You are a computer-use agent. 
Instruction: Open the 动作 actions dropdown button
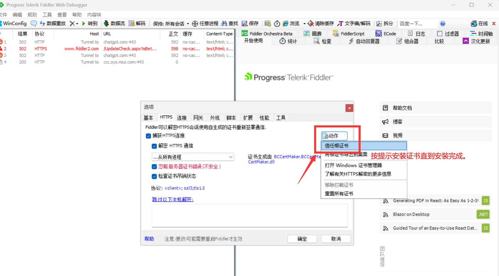[334, 136]
